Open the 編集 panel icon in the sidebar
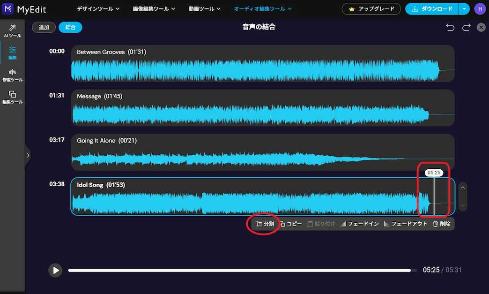 pyautogui.click(x=12, y=52)
